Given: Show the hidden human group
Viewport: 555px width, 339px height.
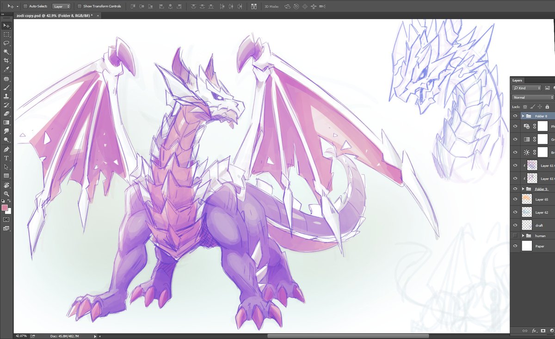Looking at the screenshot, I should tap(515, 236).
